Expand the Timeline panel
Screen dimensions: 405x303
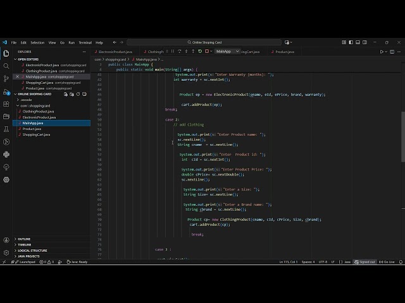pos(24,245)
